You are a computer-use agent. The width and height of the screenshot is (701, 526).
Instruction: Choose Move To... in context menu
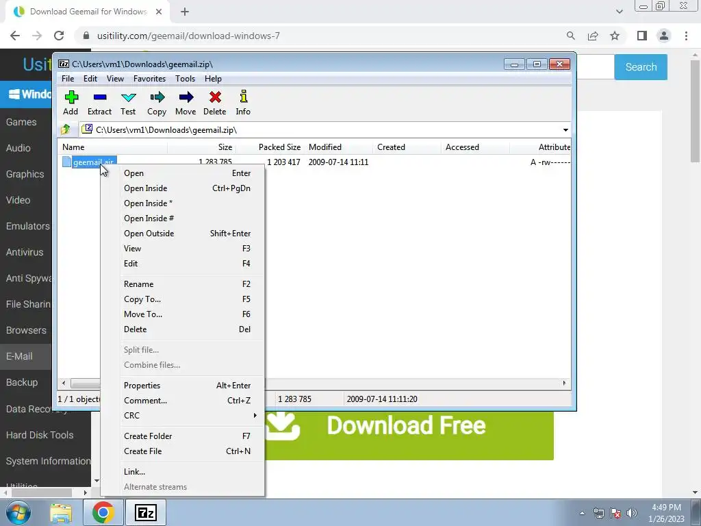pyautogui.click(x=182, y=314)
